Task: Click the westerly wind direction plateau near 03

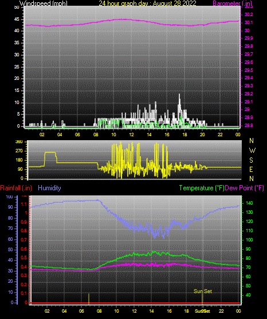Action: pyautogui.click(x=50, y=152)
